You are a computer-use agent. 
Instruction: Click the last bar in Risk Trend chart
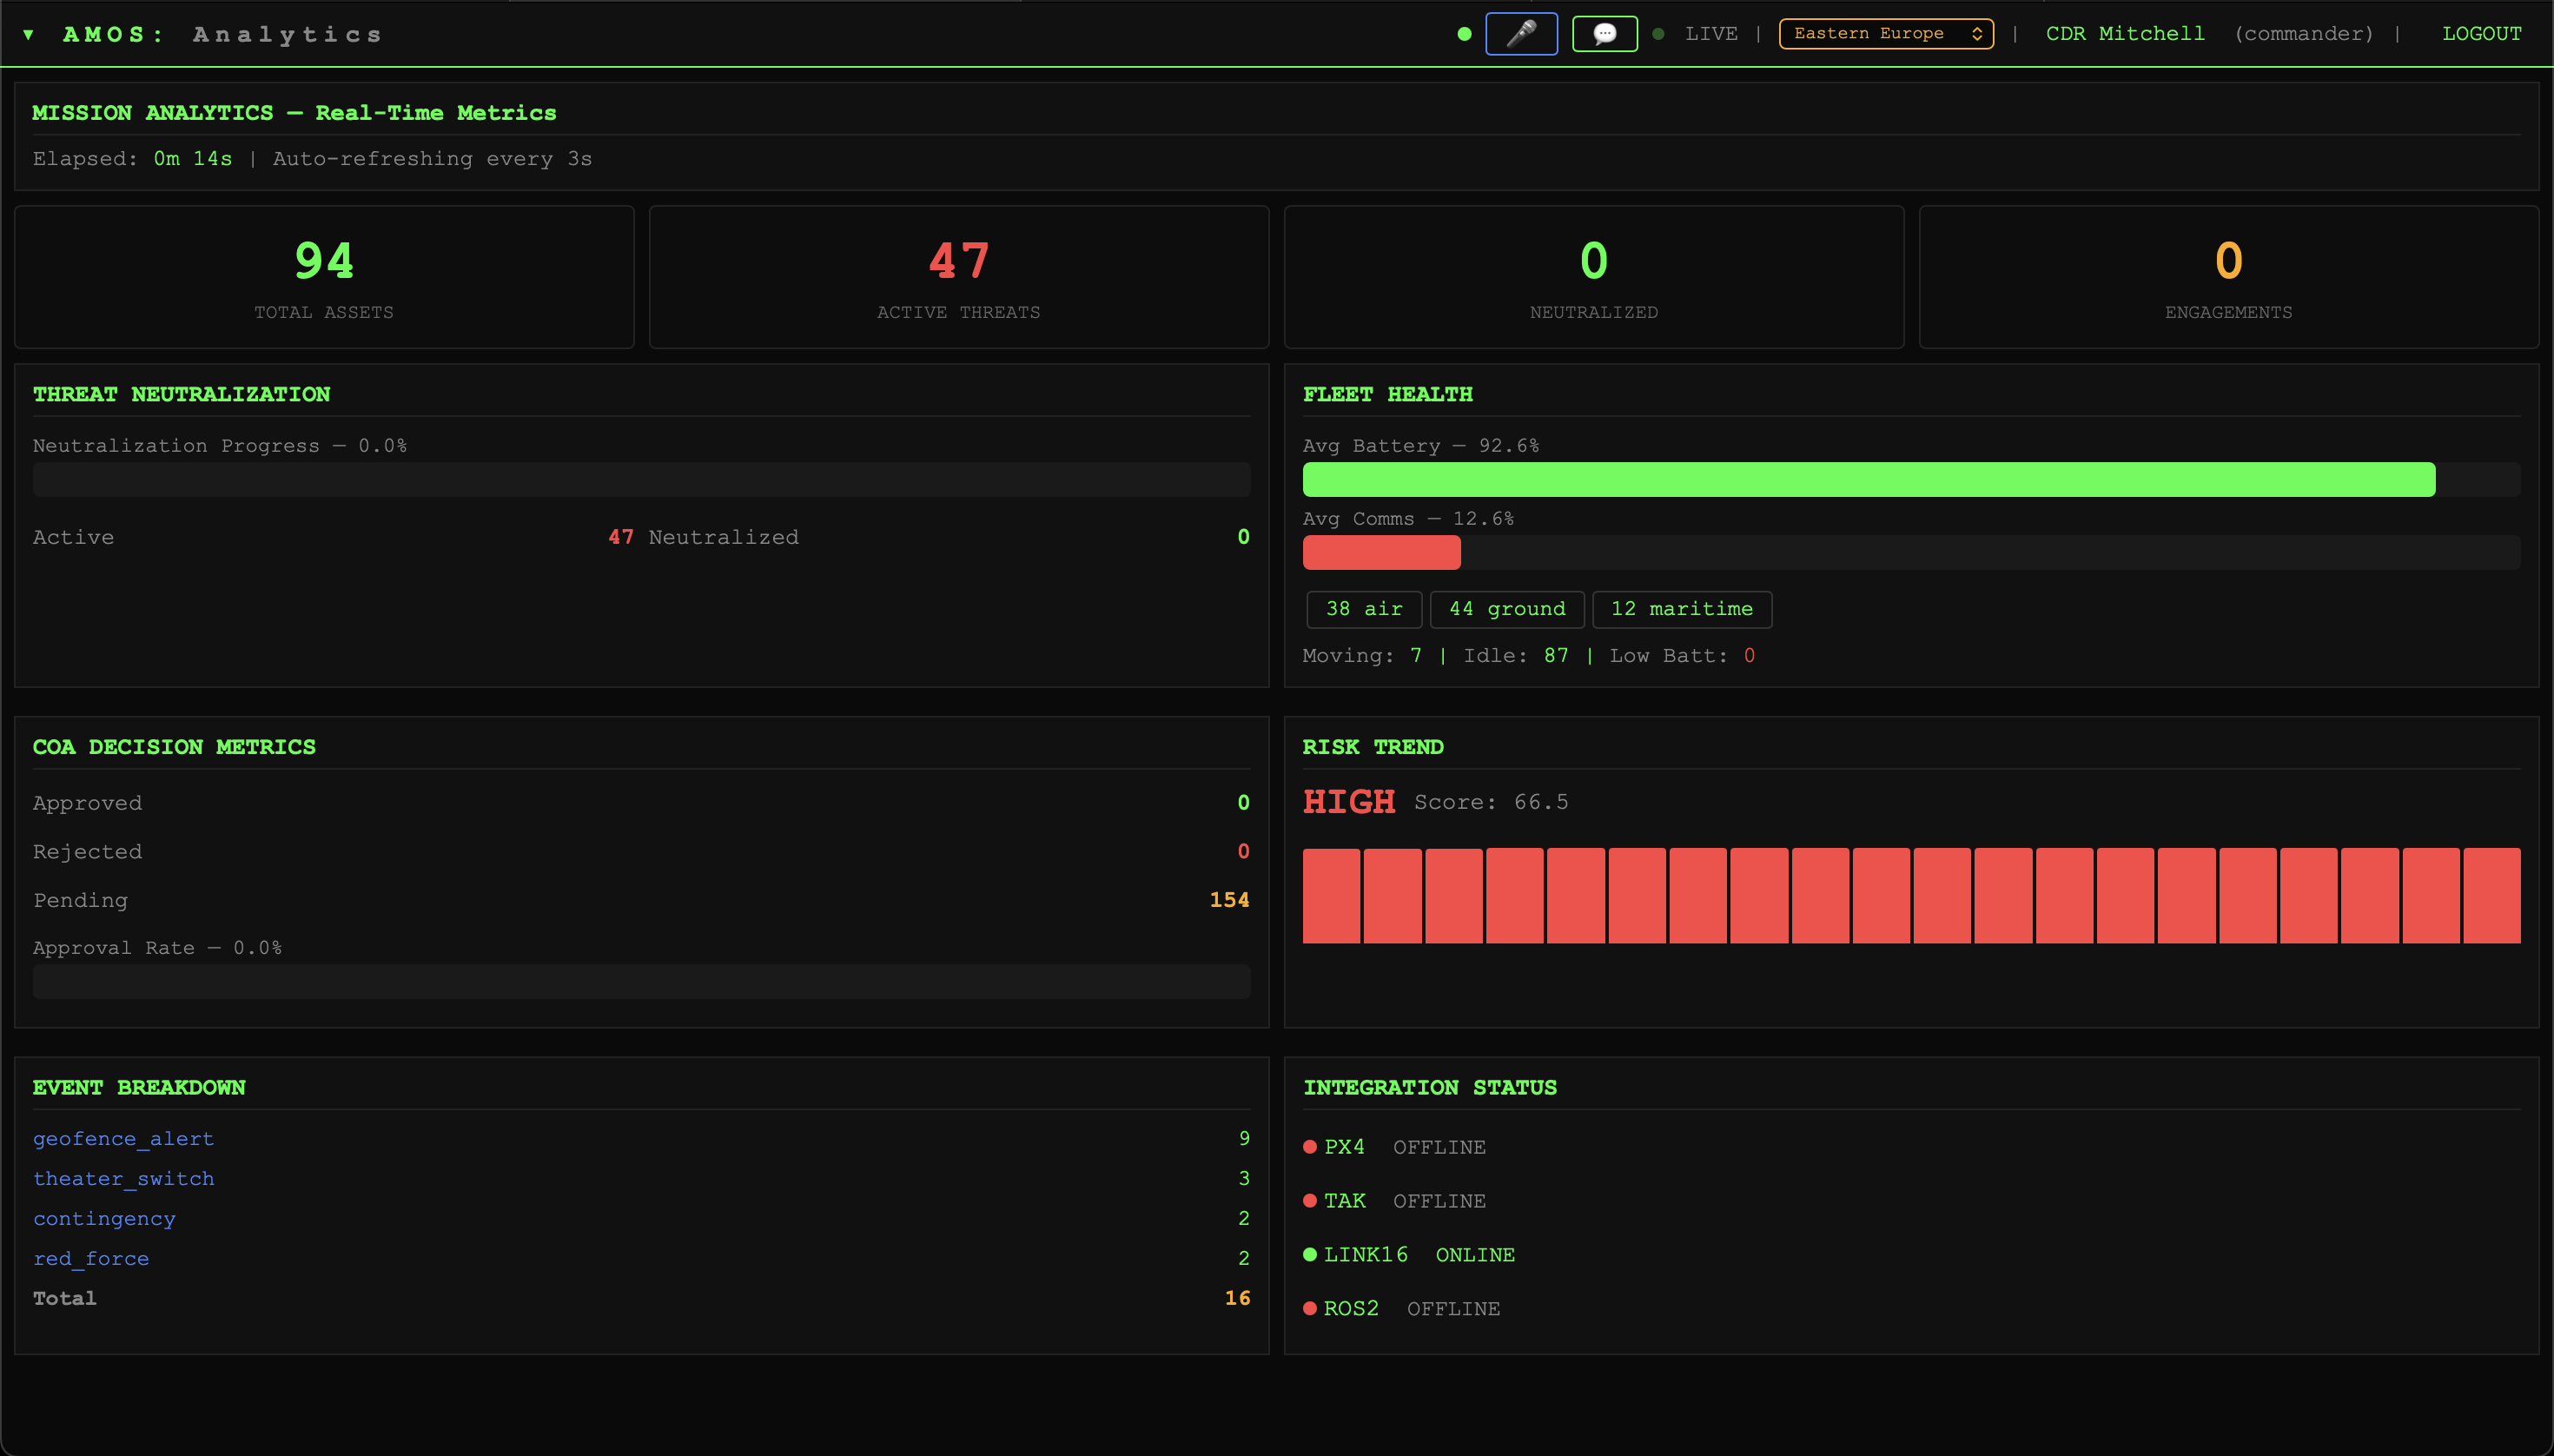click(x=2492, y=896)
